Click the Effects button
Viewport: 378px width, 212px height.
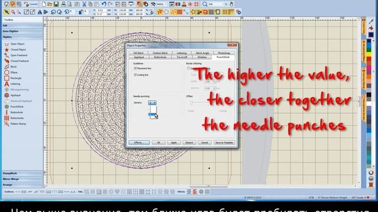coord(139,143)
